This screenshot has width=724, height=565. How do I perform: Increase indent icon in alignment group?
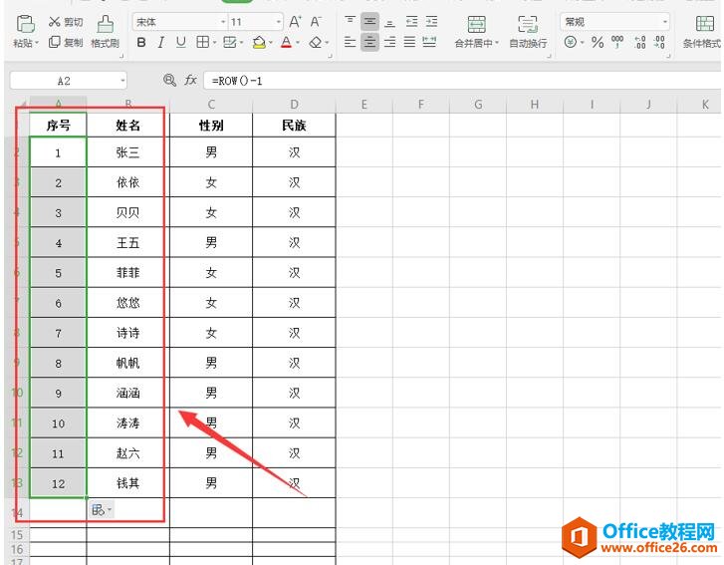[x=431, y=21]
